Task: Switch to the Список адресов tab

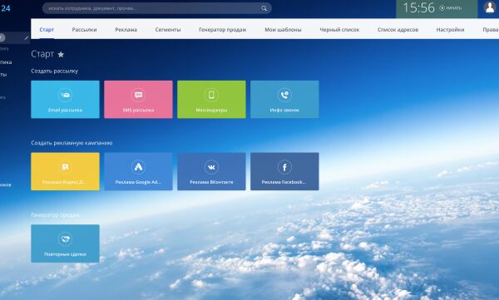Action: tap(398, 29)
